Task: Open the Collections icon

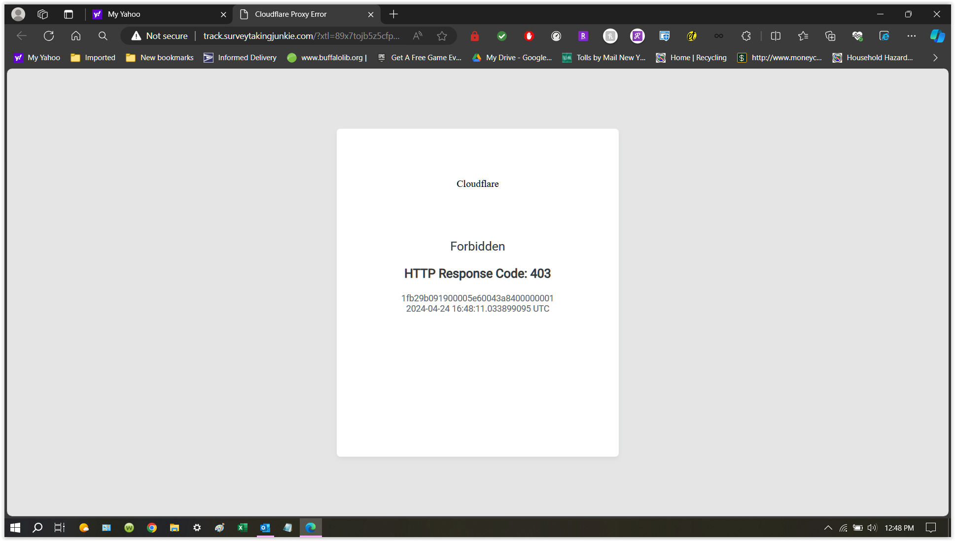Action: [x=830, y=36]
